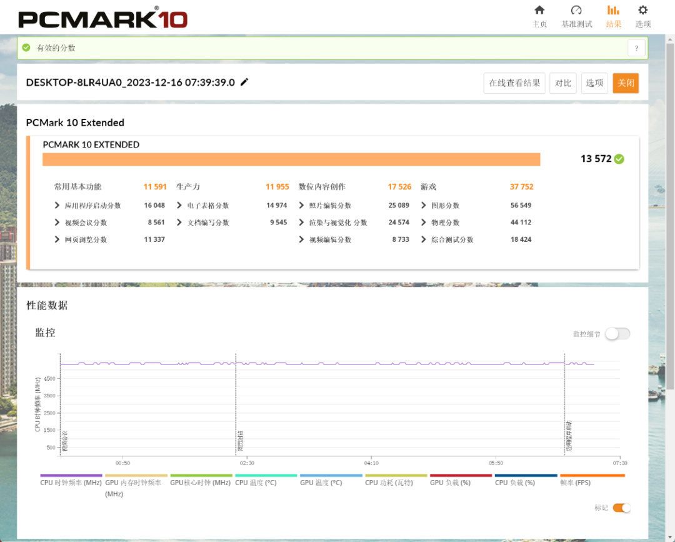The width and height of the screenshot is (675, 542).
Task: Click the 性能数据 section heading
Action: 47,305
